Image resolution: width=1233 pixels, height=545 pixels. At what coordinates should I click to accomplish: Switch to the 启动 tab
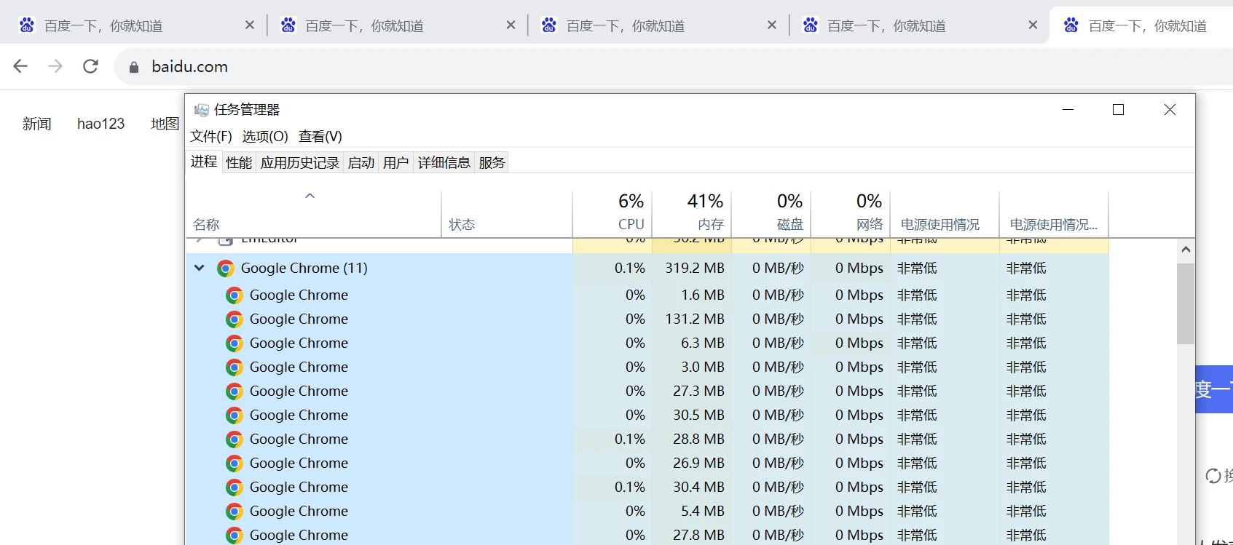coord(361,163)
